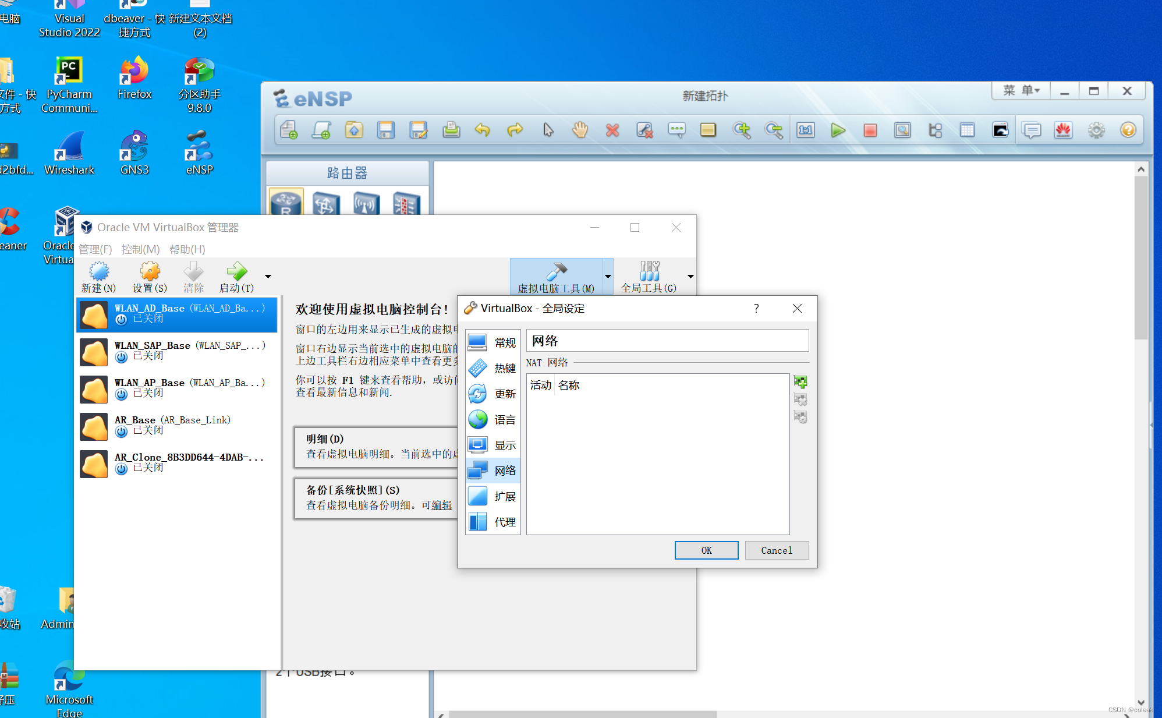Open the Huawei logo icon in eNSP toolbar
This screenshot has width=1162, height=718.
[1063, 130]
